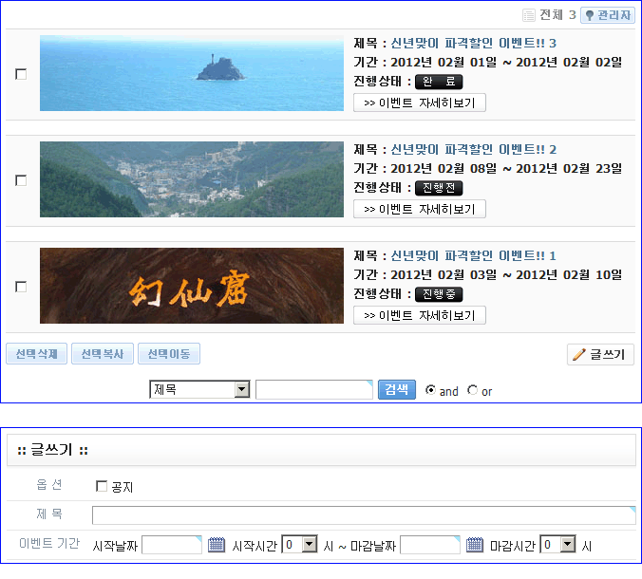The width and height of the screenshot is (642, 579).
Task: Click 이벤트 자세히보기 for event 2
Action: (419, 209)
